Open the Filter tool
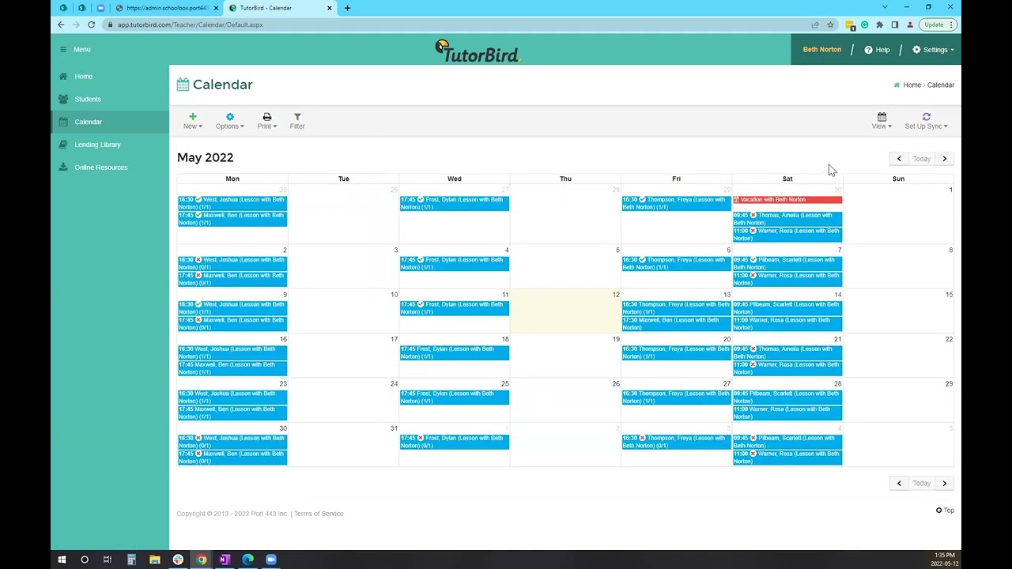Viewport: 1012px width, 569px height. 297,121
